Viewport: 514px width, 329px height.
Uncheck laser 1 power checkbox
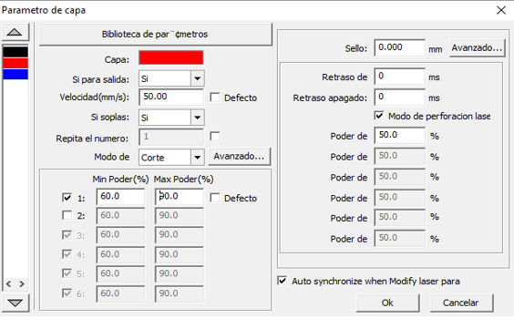(x=67, y=198)
